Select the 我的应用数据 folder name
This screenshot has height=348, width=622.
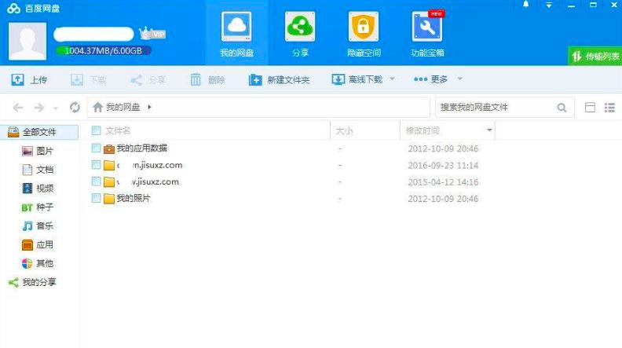pyautogui.click(x=142, y=148)
